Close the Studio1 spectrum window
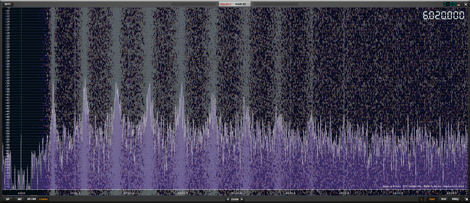This screenshot has width=470, height=203. [466, 4]
